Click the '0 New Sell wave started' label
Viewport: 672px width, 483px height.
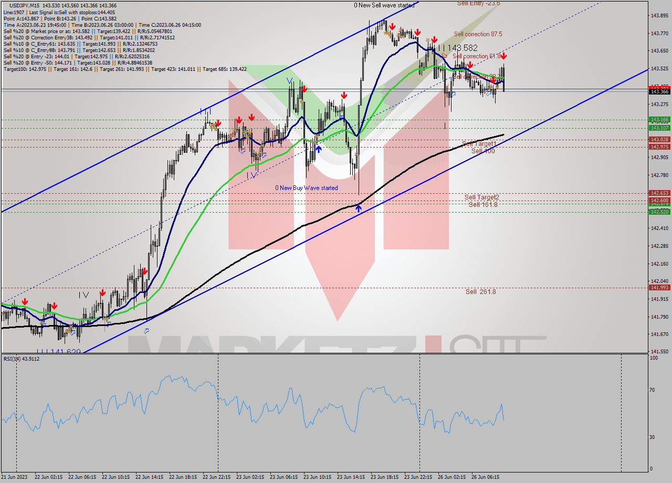(x=384, y=5)
